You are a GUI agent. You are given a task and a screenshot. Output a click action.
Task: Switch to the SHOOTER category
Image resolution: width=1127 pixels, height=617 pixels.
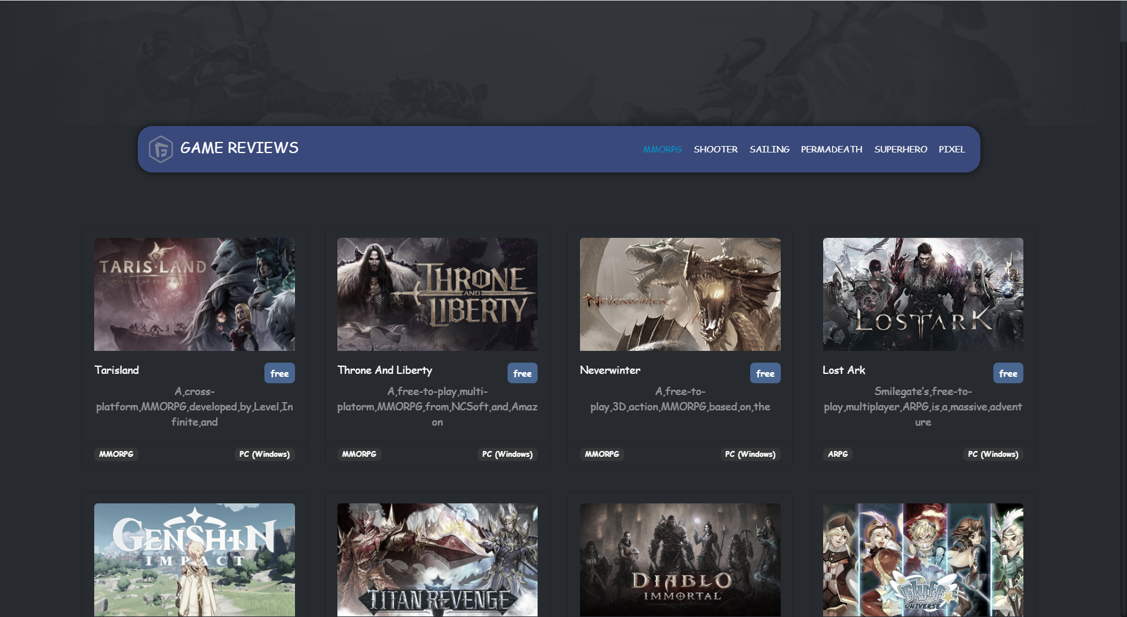click(715, 150)
